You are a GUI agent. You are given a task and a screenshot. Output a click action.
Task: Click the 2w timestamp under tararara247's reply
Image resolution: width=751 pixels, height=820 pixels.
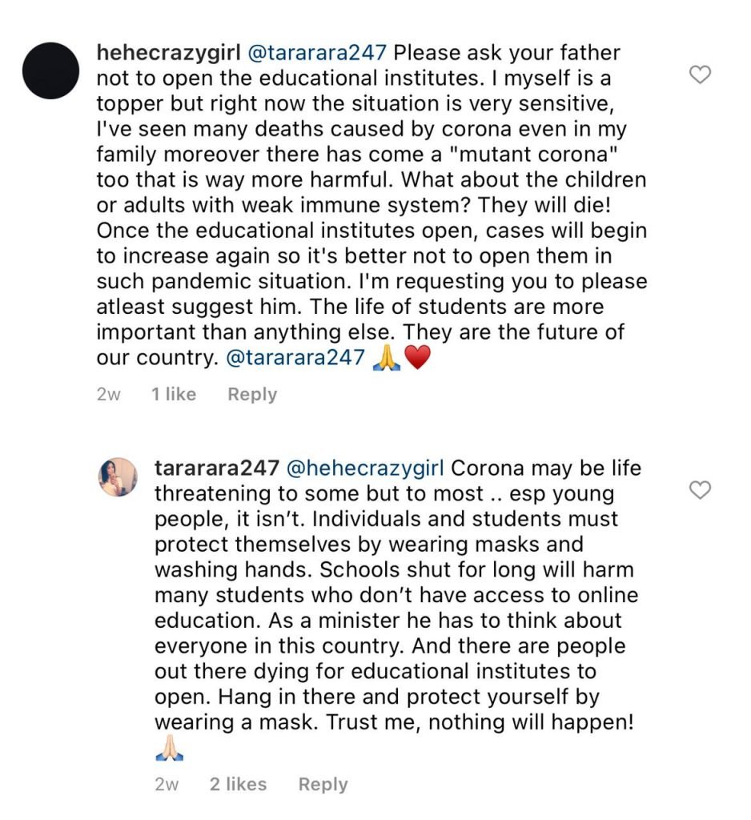167,784
